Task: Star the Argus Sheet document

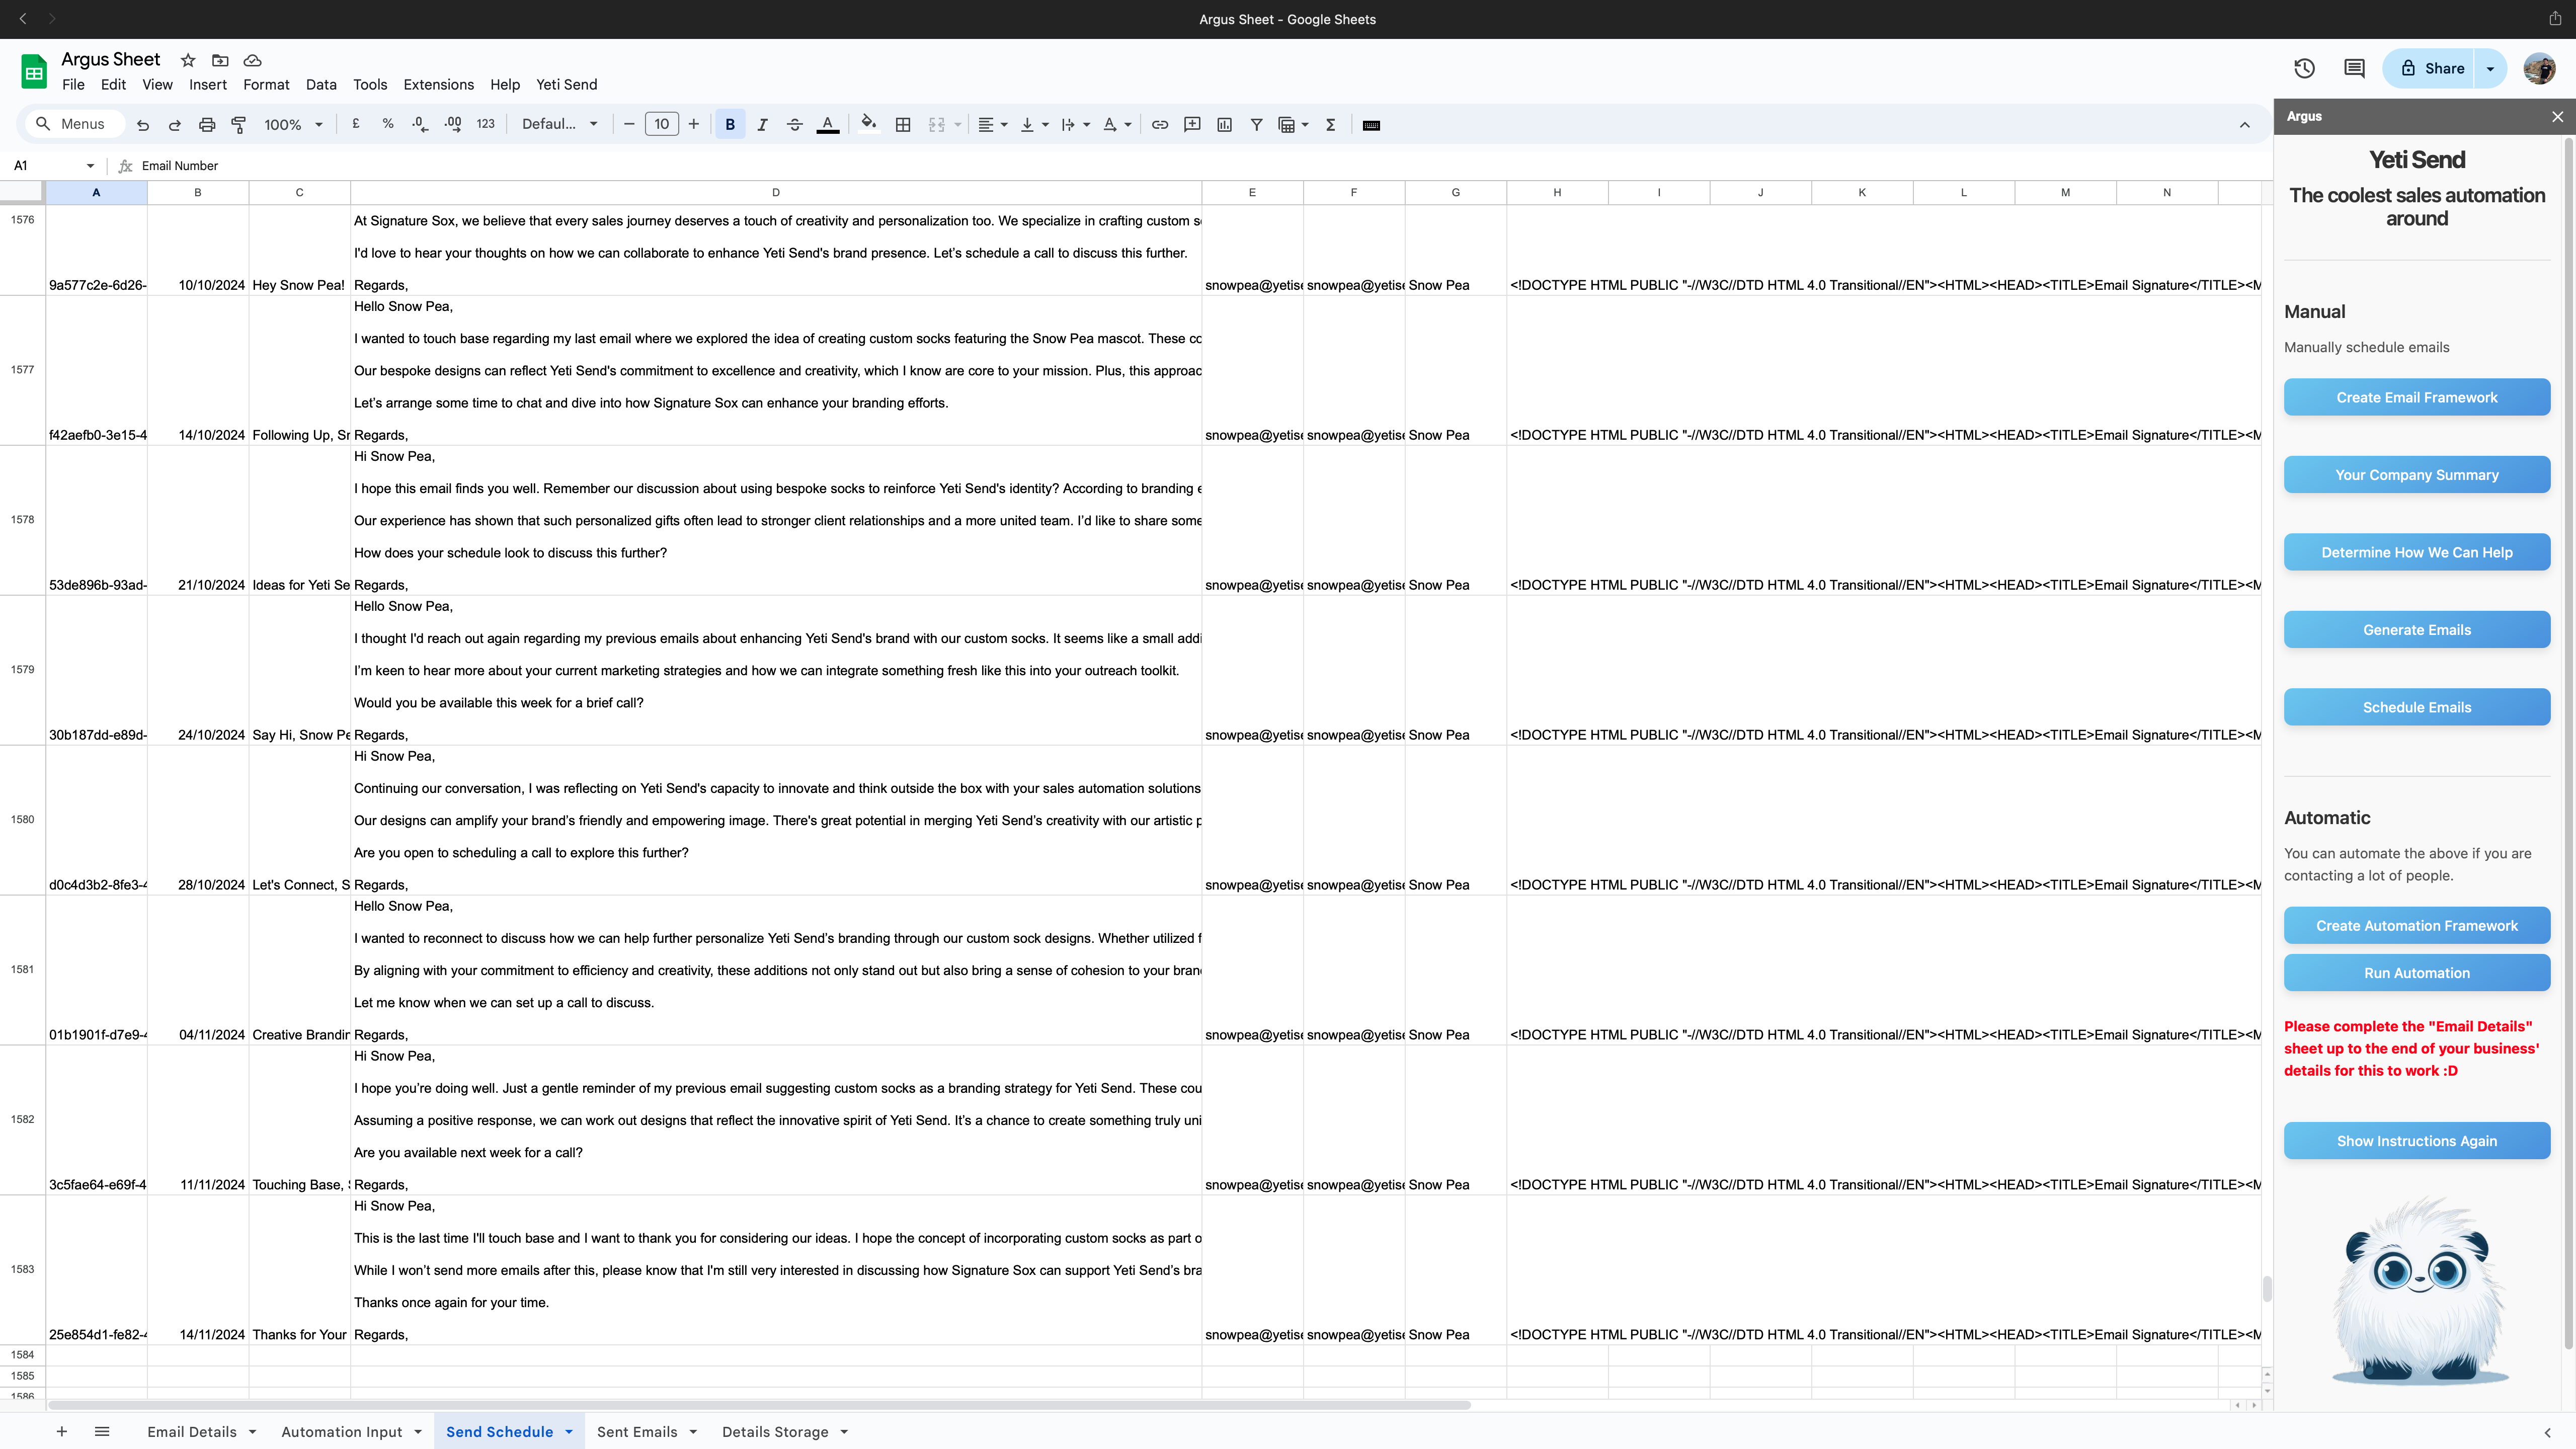Action: point(188,60)
